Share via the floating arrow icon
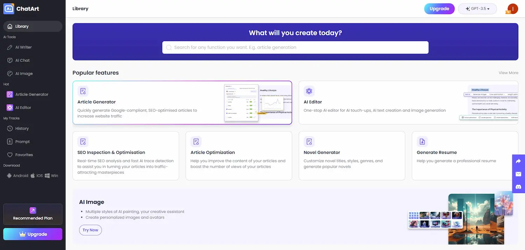Image resolution: width=525 pixels, height=250 pixels. coord(518,160)
